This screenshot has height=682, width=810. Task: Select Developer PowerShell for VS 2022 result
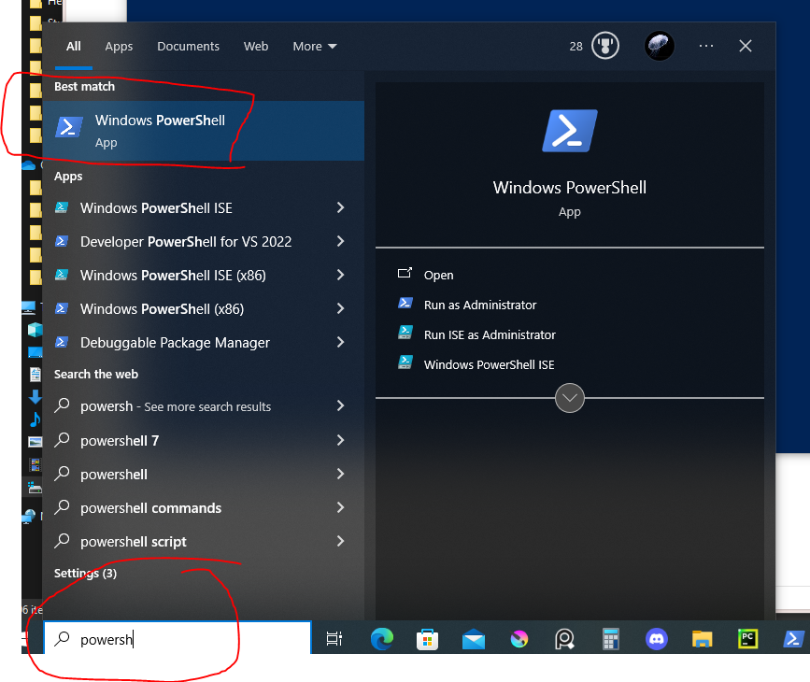coord(204,241)
